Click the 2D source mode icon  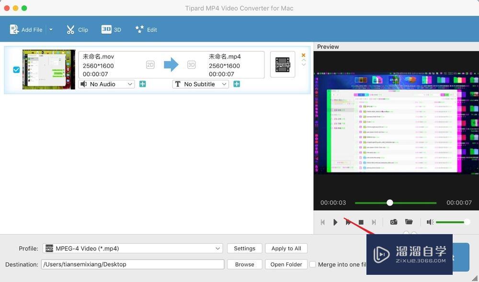[x=150, y=65]
